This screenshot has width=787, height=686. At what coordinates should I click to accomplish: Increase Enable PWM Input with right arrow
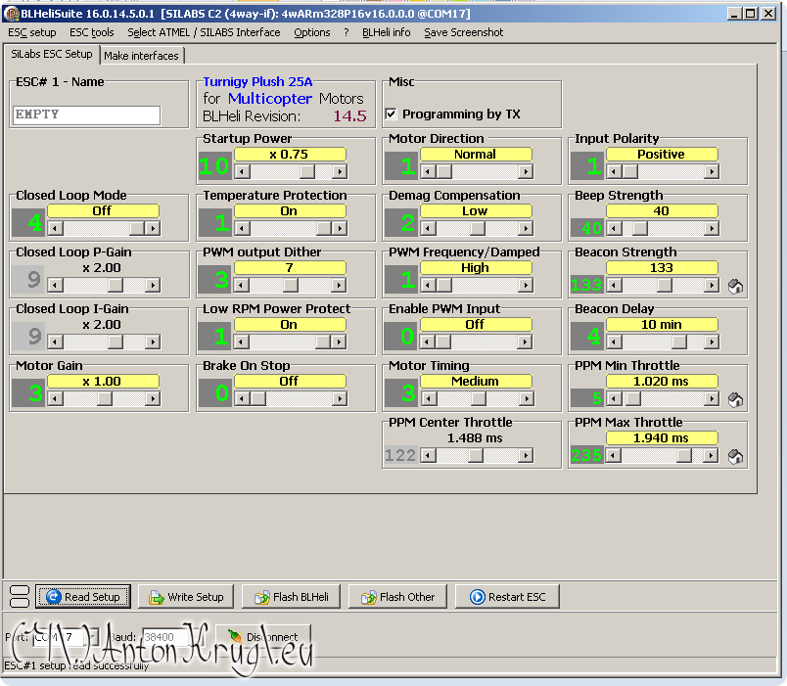click(x=525, y=342)
